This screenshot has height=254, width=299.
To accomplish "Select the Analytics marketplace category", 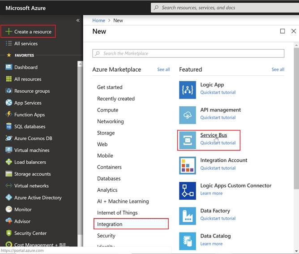I will [107, 190].
